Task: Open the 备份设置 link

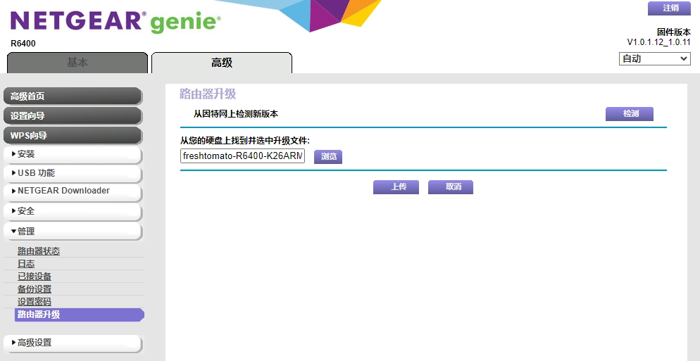Action: coord(35,289)
